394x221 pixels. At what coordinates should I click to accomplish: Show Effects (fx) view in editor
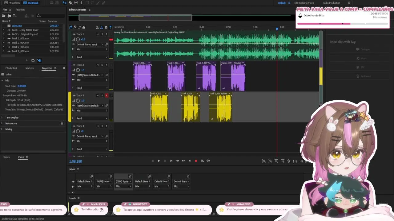pyautogui.click(x=75, y=27)
